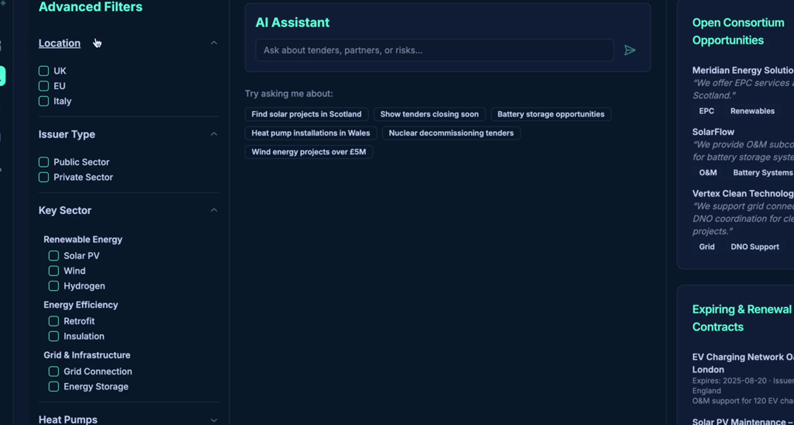Check the Grid Connection filter
This screenshot has width=794, height=425.
tap(54, 371)
